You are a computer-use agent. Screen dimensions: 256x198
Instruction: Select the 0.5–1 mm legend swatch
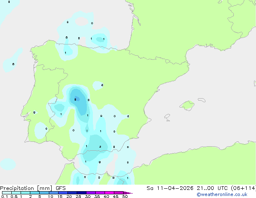(x=16, y=193)
